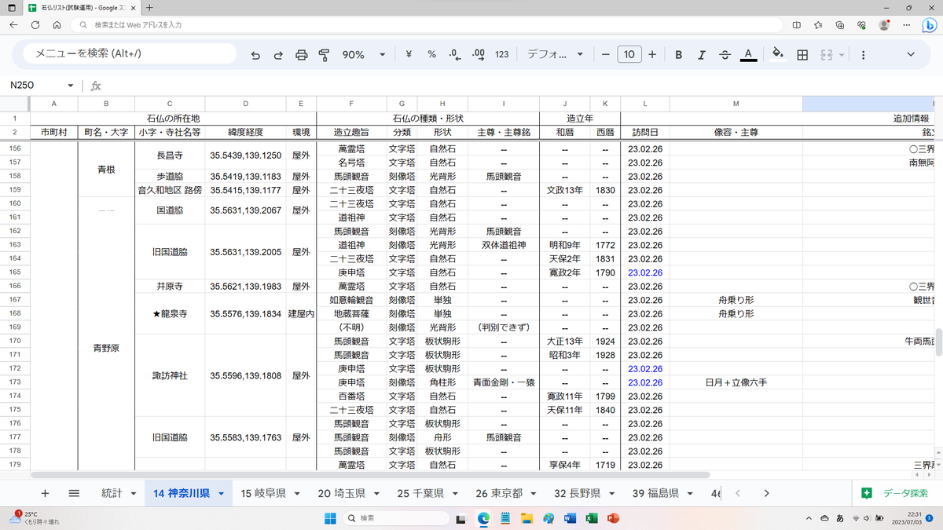Activate the paint format roller tool
The image size is (943, 530).
click(x=324, y=55)
